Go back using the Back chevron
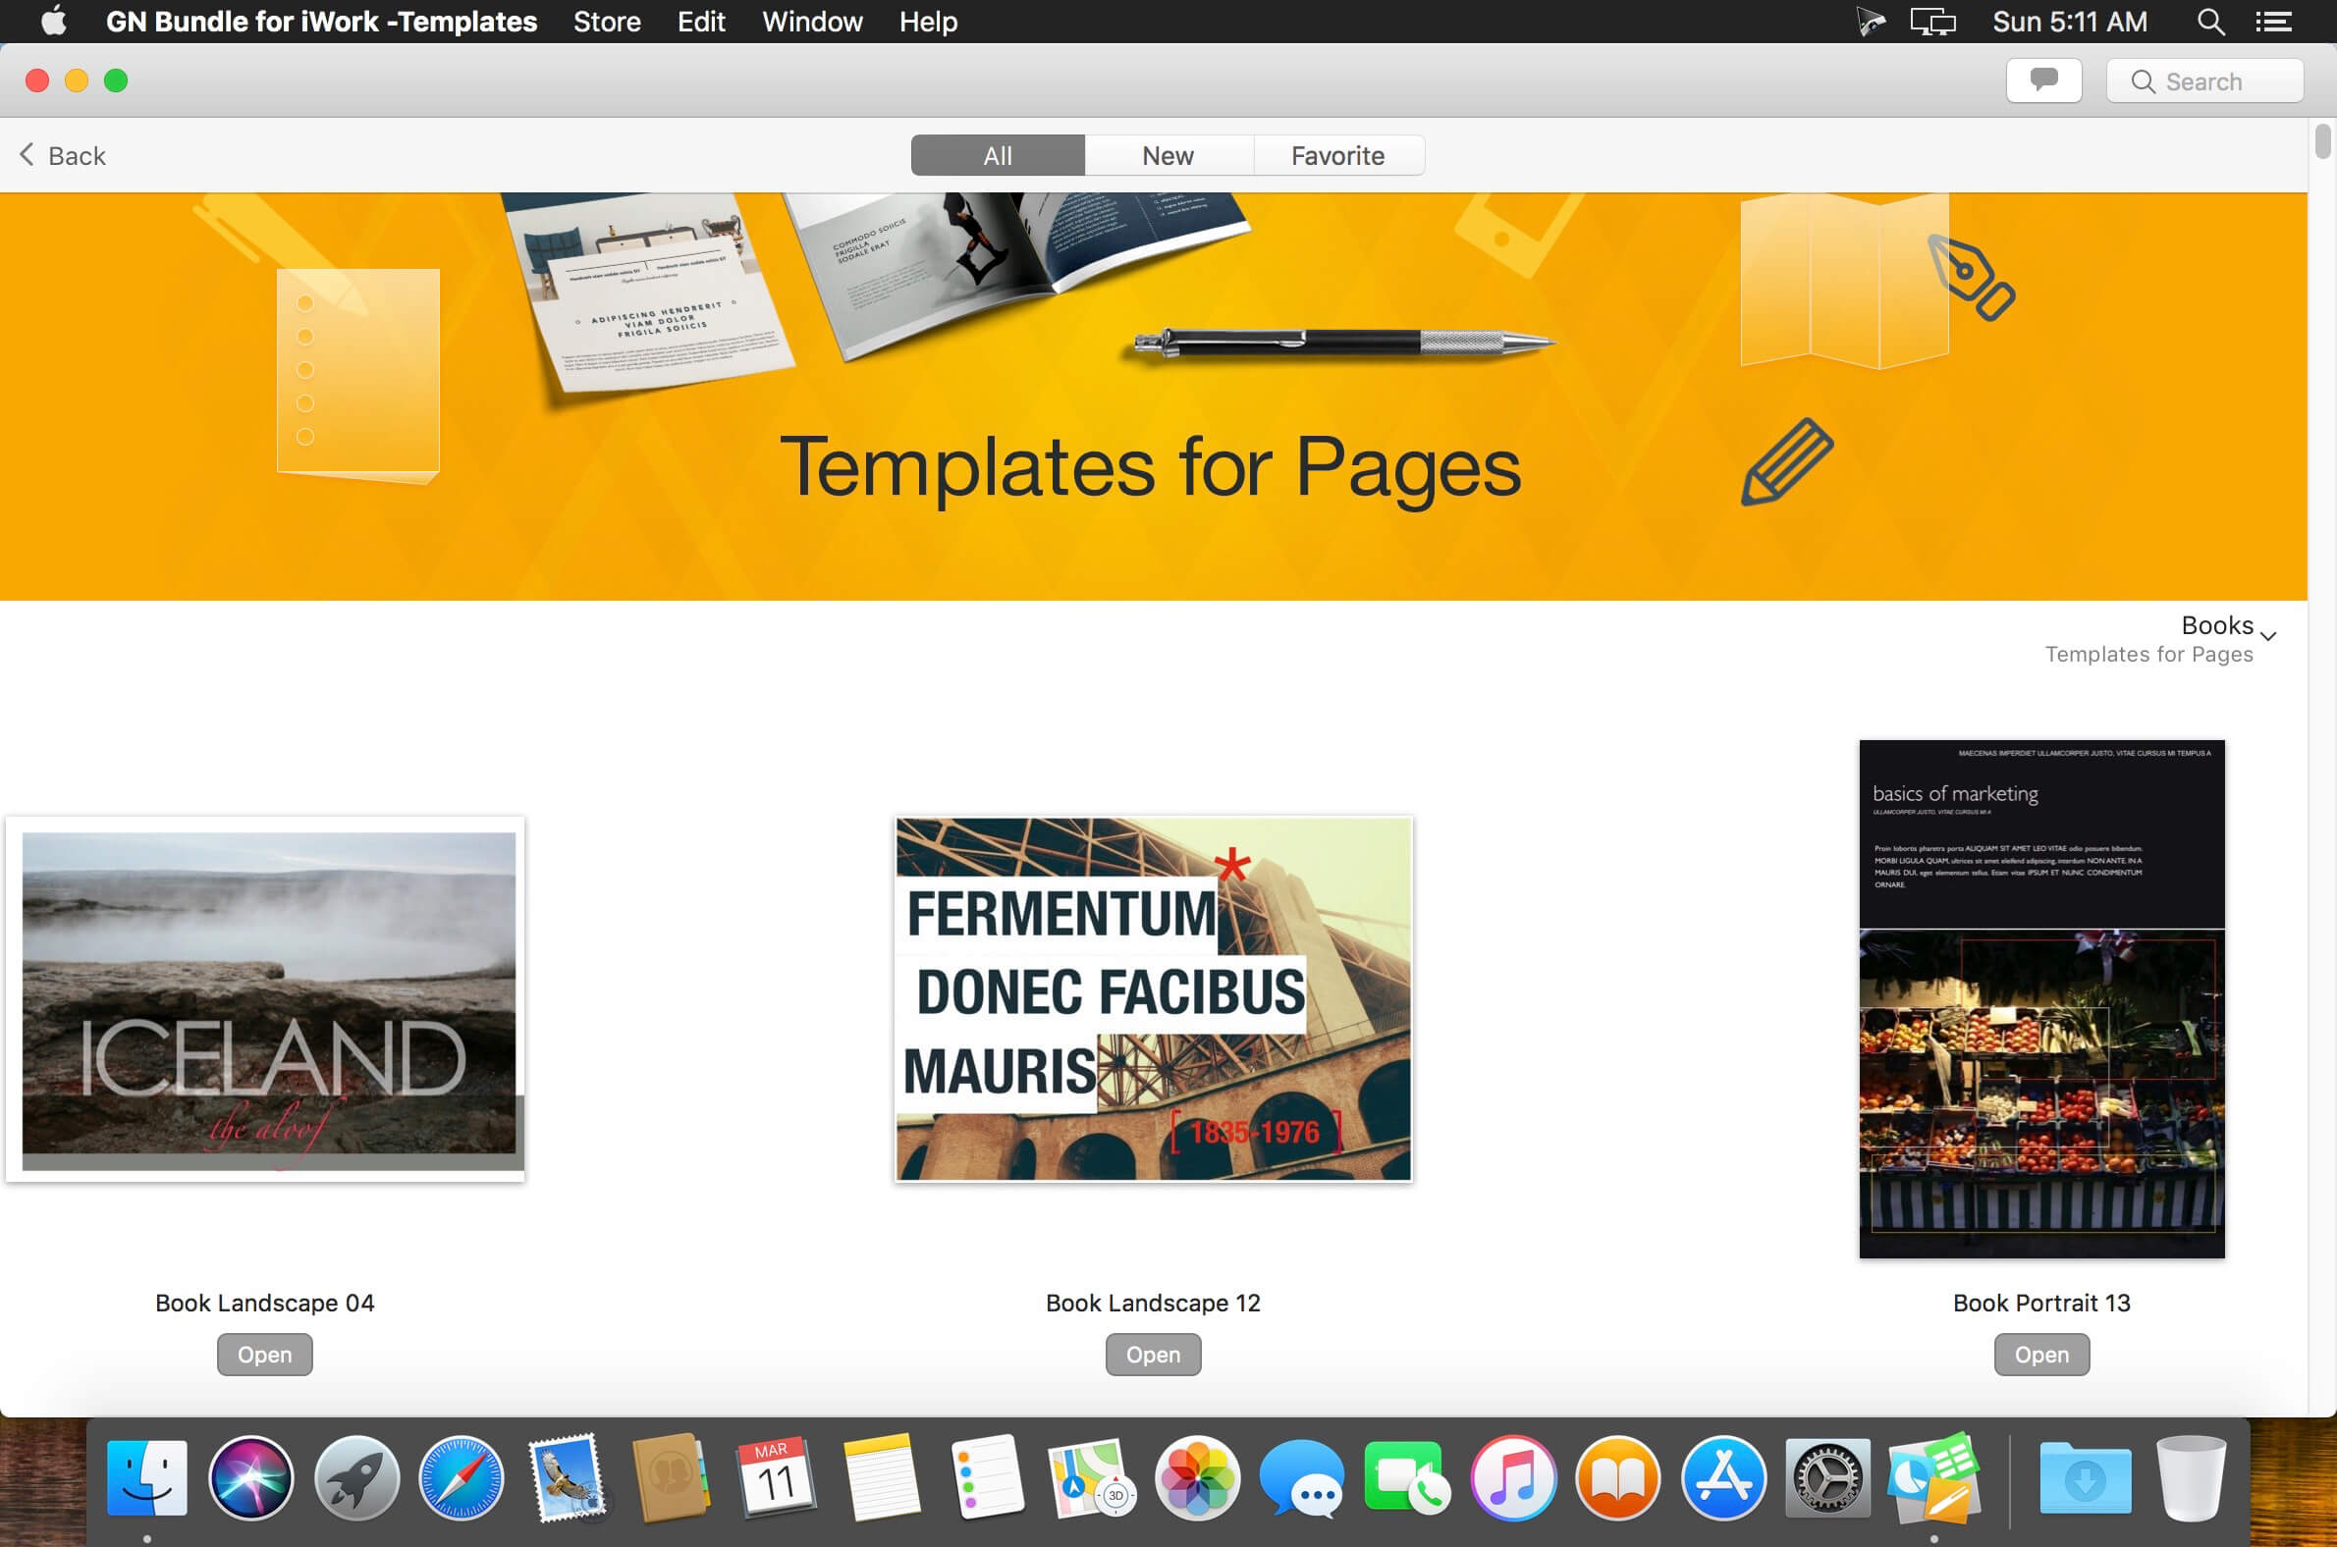Screen dimensions: 2337x1547 point(62,155)
